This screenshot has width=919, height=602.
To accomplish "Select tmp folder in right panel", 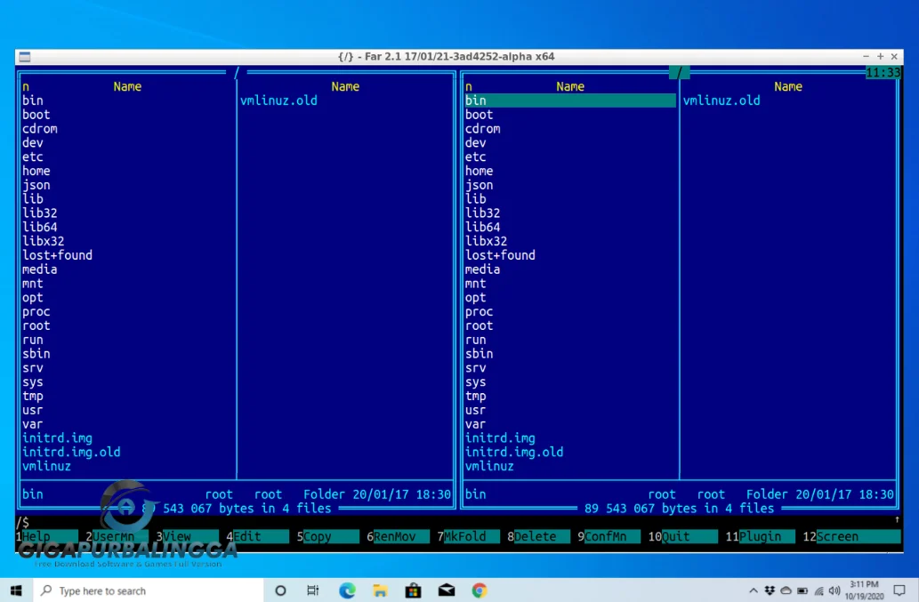I will [475, 396].
